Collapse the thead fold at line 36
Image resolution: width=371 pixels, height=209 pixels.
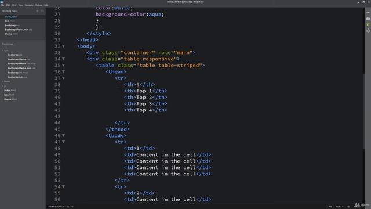pyautogui.click(x=63, y=72)
